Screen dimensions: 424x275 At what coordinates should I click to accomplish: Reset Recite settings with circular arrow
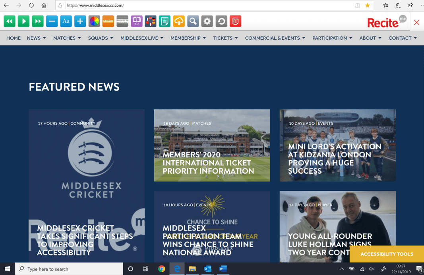click(221, 21)
